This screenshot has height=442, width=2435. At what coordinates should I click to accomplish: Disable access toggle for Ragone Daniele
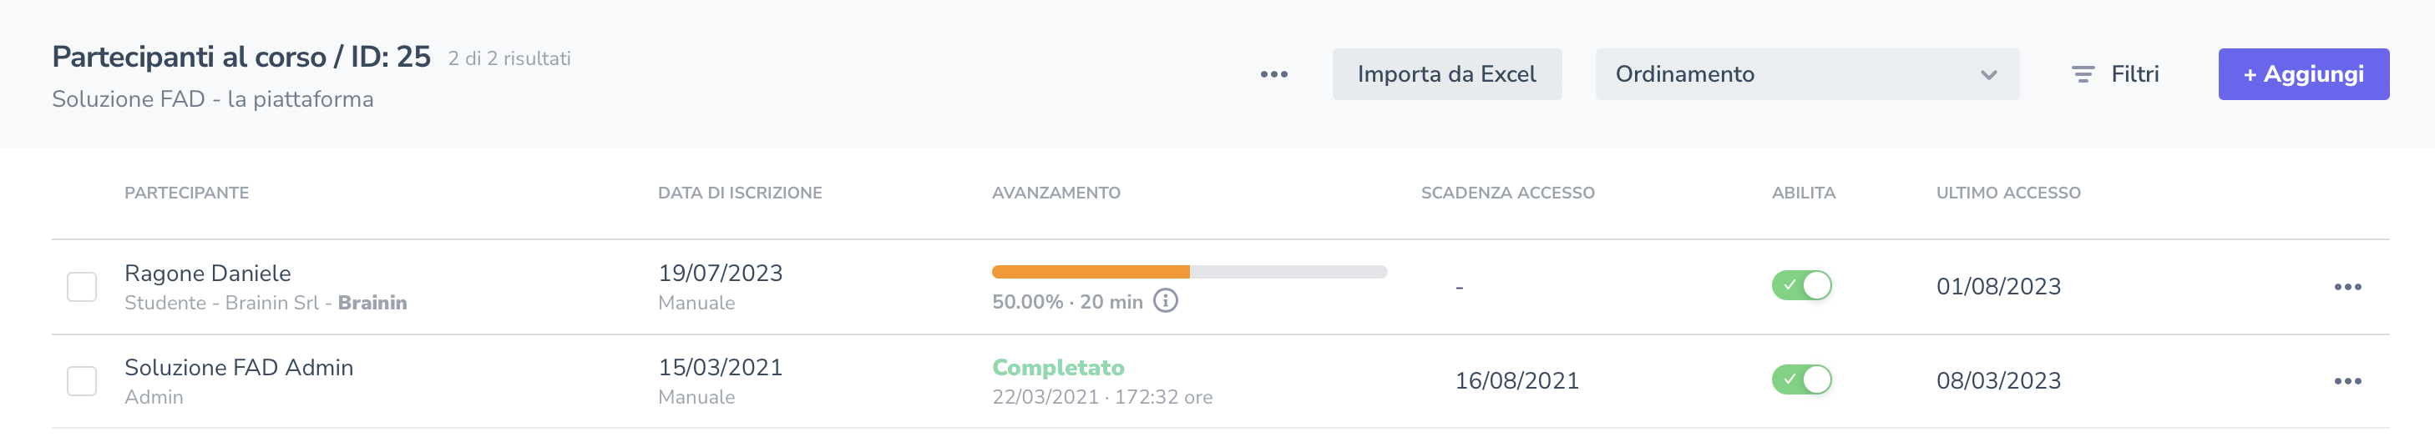pyautogui.click(x=1800, y=286)
